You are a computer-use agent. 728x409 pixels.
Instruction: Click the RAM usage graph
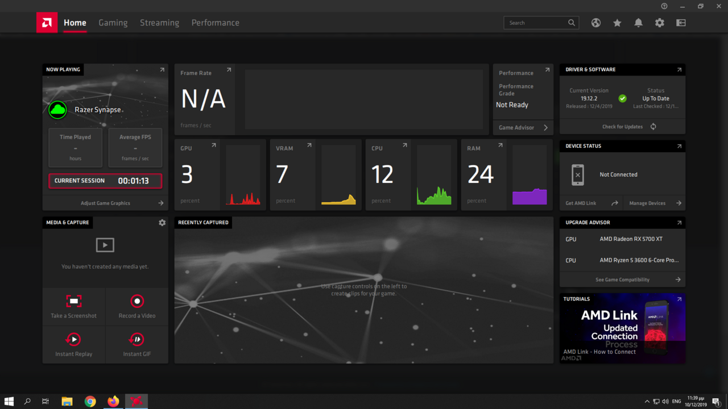tap(530, 175)
